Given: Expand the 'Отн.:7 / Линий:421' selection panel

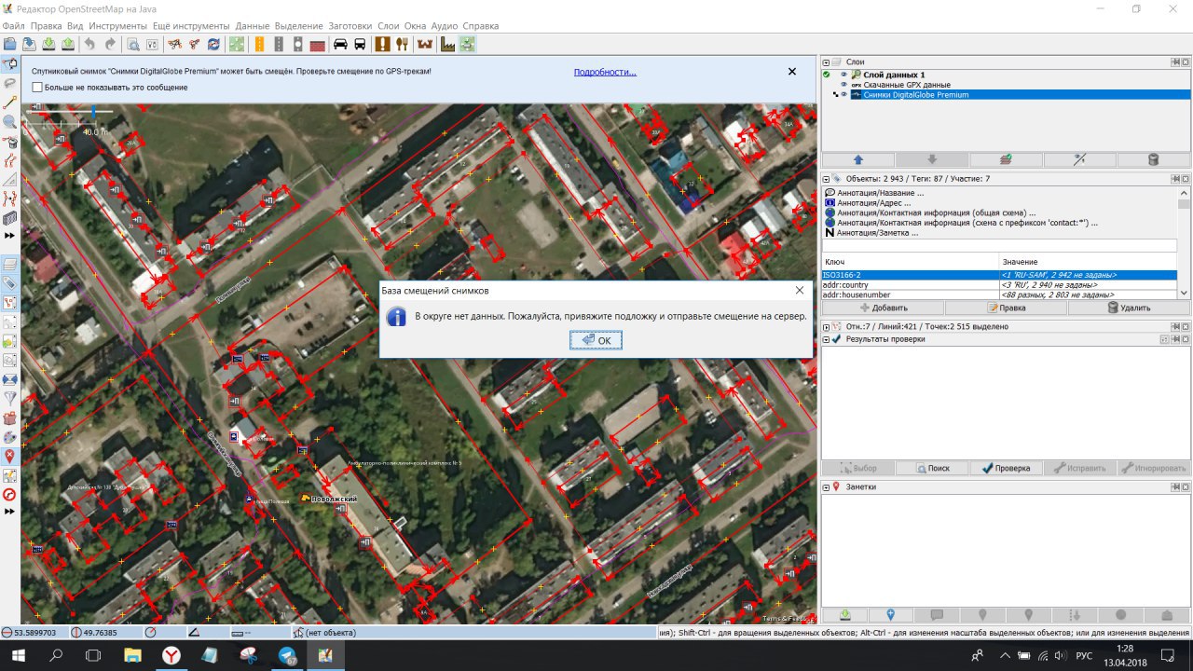Looking at the screenshot, I should point(826,326).
